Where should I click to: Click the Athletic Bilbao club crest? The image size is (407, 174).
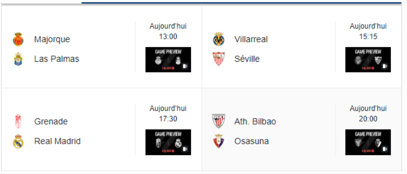pyautogui.click(x=218, y=121)
